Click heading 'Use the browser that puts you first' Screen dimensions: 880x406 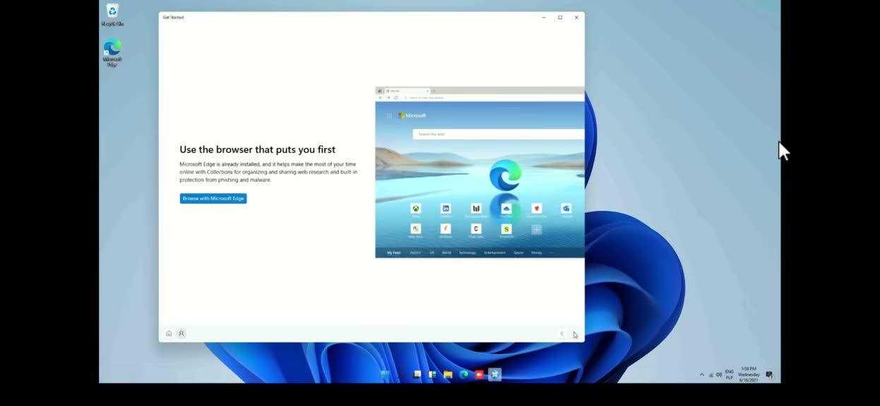tap(258, 149)
